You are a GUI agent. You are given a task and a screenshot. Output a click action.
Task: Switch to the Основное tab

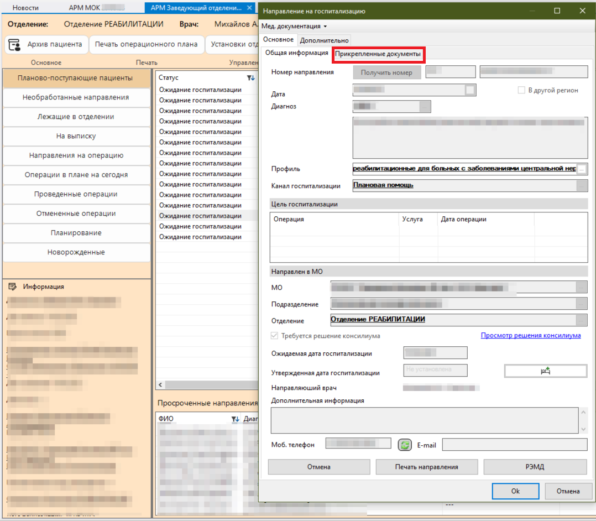(278, 40)
